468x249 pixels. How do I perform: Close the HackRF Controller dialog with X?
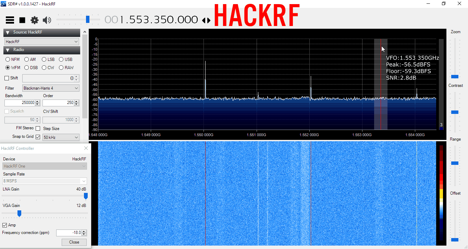[x=86, y=148]
